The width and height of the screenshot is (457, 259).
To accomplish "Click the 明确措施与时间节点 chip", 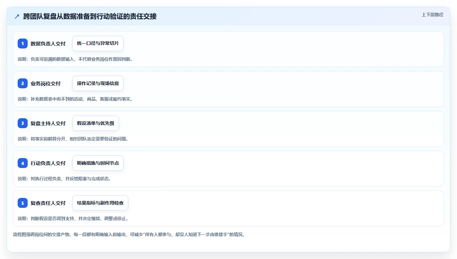I will (x=98, y=163).
